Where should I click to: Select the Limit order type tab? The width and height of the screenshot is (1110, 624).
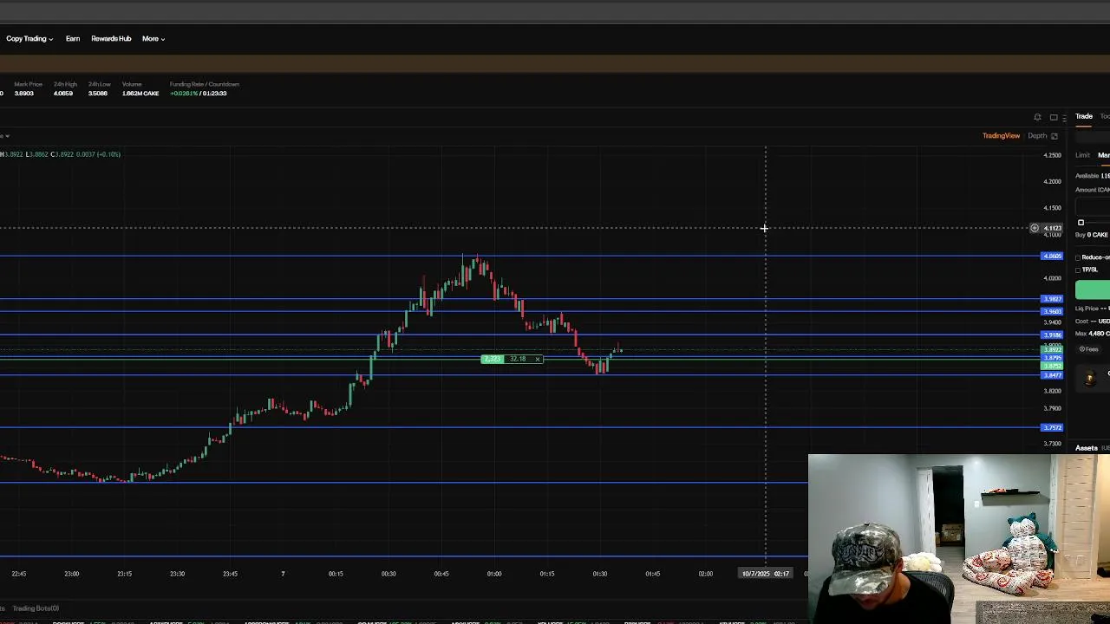[1083, 155]
